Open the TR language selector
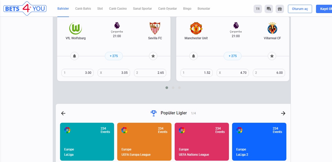332x162 pixels. [258, 9]
